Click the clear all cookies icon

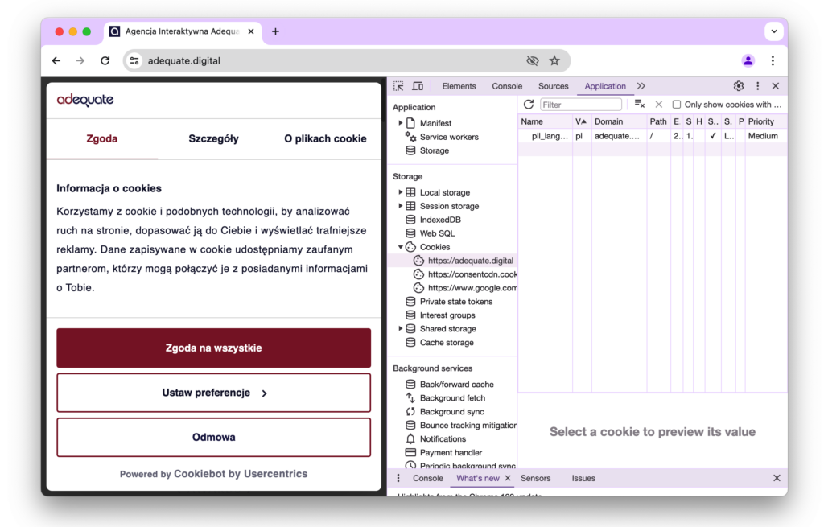pos(640,105)
